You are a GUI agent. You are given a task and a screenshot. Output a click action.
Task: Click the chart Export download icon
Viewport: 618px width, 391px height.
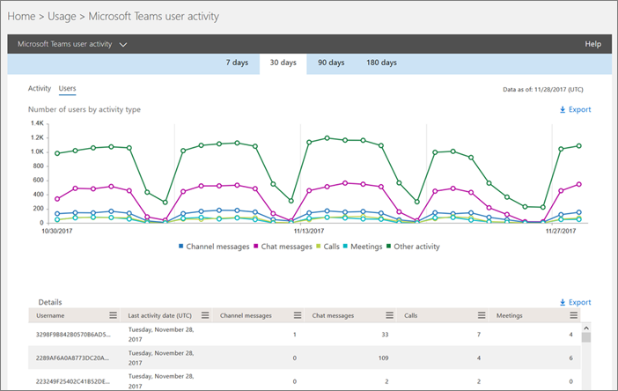(563, 109)
